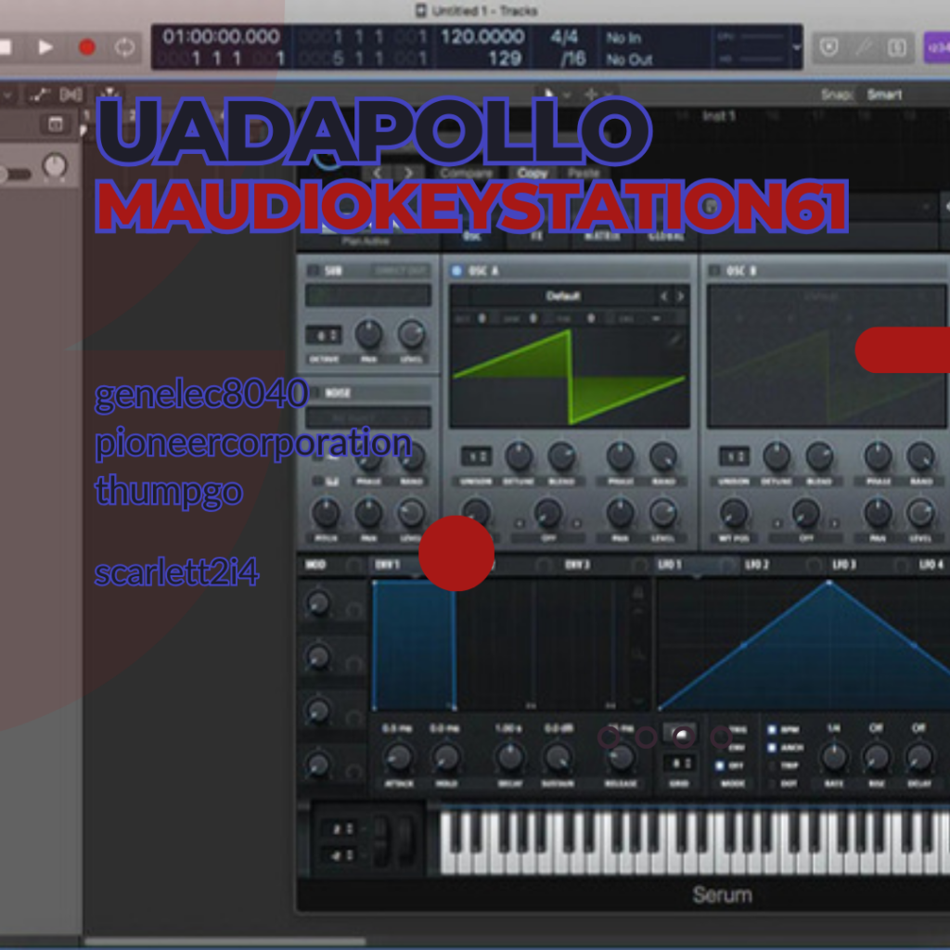Click the first macro knob under MOD
Viewport: 950px width, 950px height.
[318, 603]
